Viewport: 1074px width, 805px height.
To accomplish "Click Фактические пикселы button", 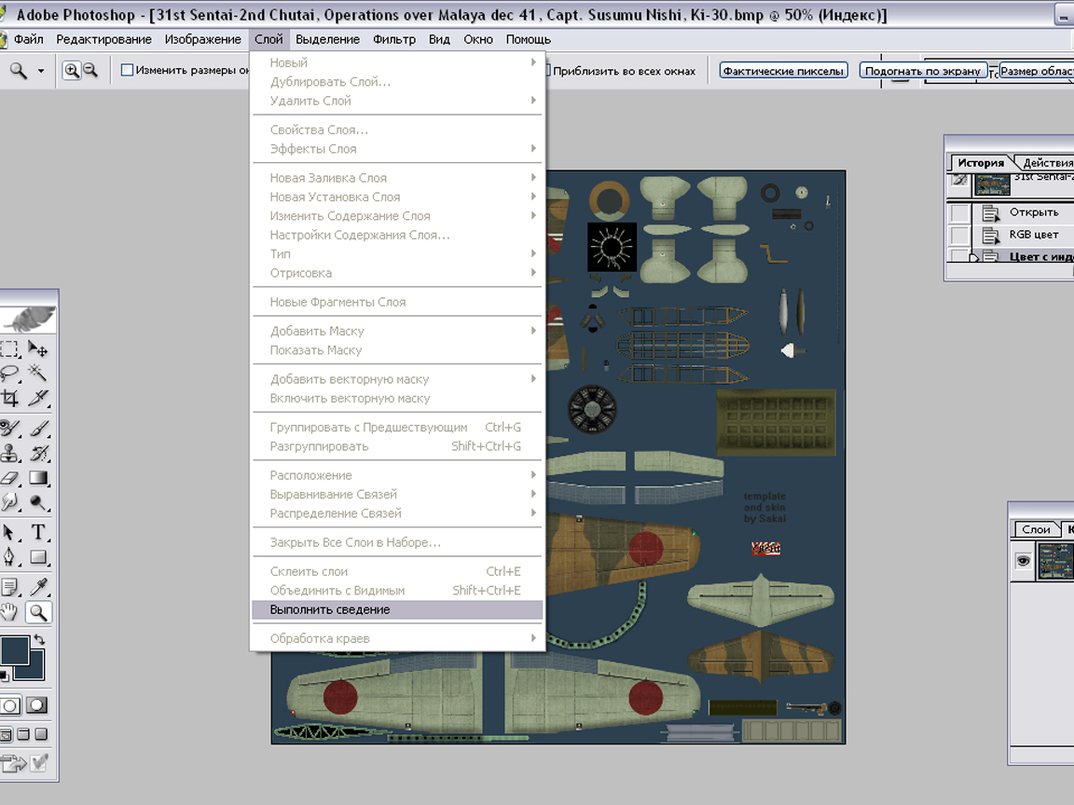I will pyautogui.click(x=783, y=71).
